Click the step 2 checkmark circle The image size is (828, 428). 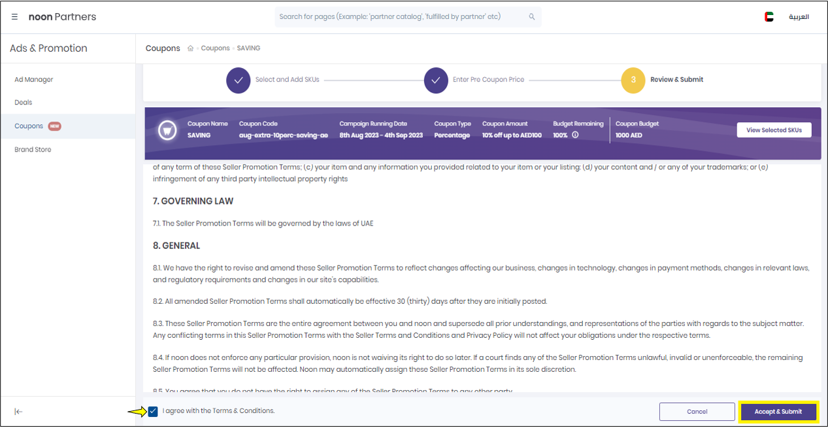(436, 80)
